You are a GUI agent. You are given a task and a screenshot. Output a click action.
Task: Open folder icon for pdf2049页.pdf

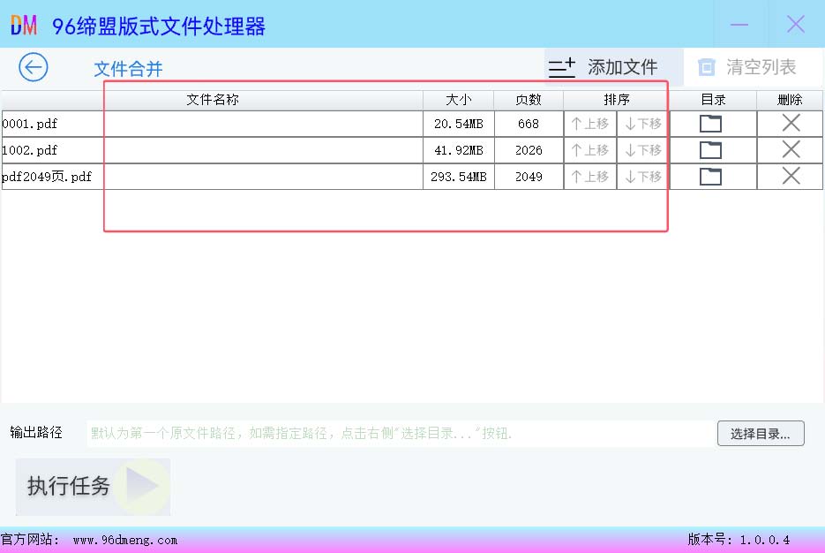point(710,177)
